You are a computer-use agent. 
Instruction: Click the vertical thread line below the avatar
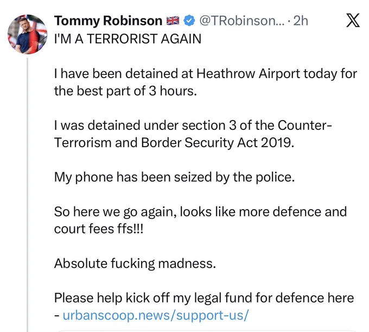click(x=28, y=195)
